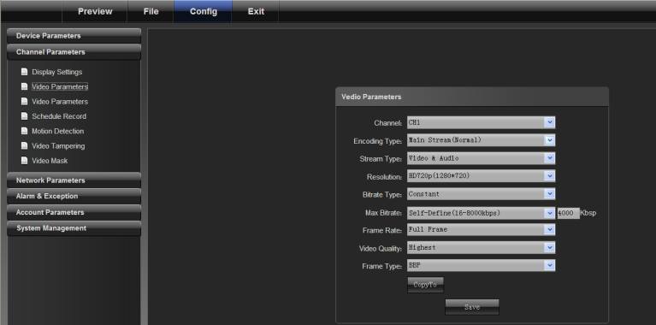Click the Kbsp unit label
Image resolution: width=656 pixels, height=325 pixels.
pyautogui.click(x=588, y=213)
